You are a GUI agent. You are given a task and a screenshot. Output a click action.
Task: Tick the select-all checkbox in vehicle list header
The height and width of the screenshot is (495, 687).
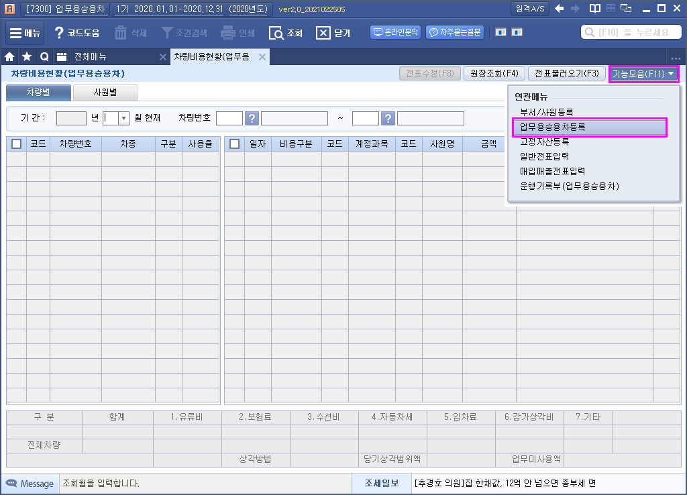[x=17, y=144]
